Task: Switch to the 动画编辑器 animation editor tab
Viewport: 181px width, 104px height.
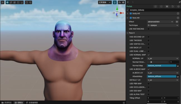Action: [32, 103]
